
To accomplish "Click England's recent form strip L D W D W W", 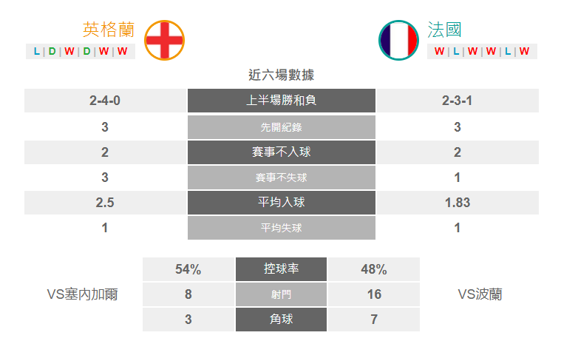I will (x=81, y=51).
